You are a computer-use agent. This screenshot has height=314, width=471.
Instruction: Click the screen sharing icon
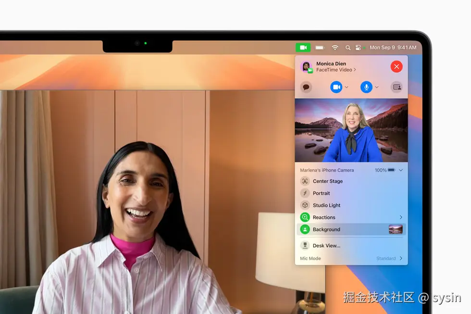click(x=397, y=88)
